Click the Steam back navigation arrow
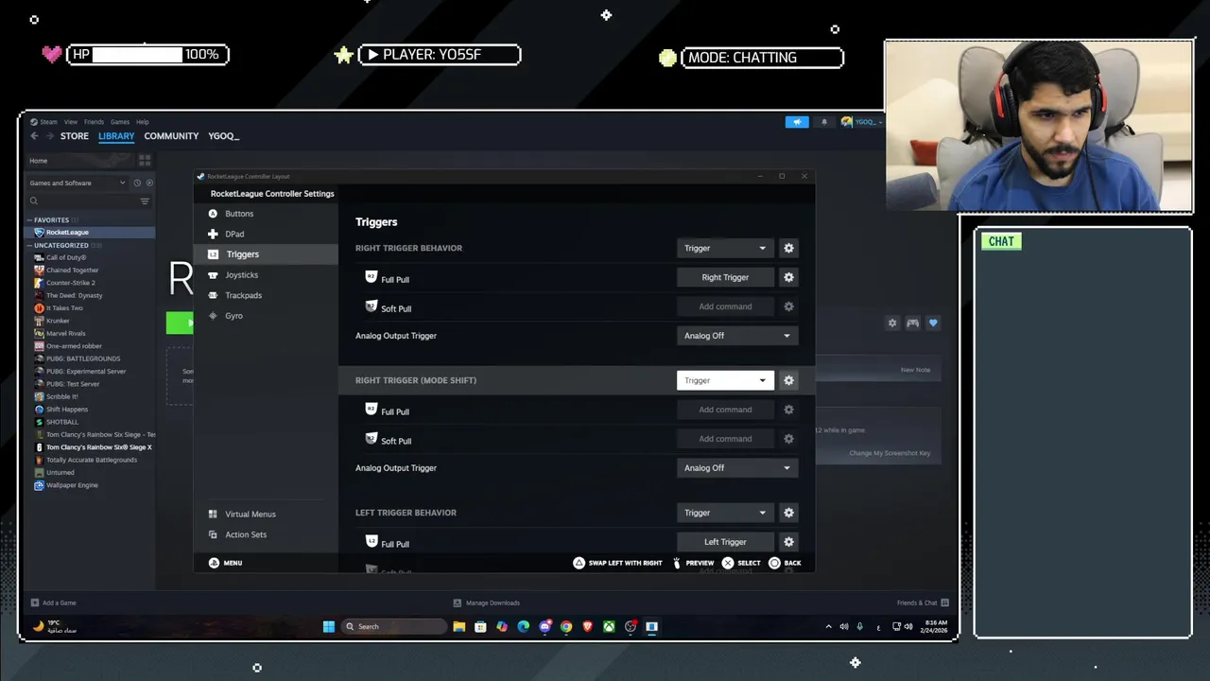 (34, 136)
